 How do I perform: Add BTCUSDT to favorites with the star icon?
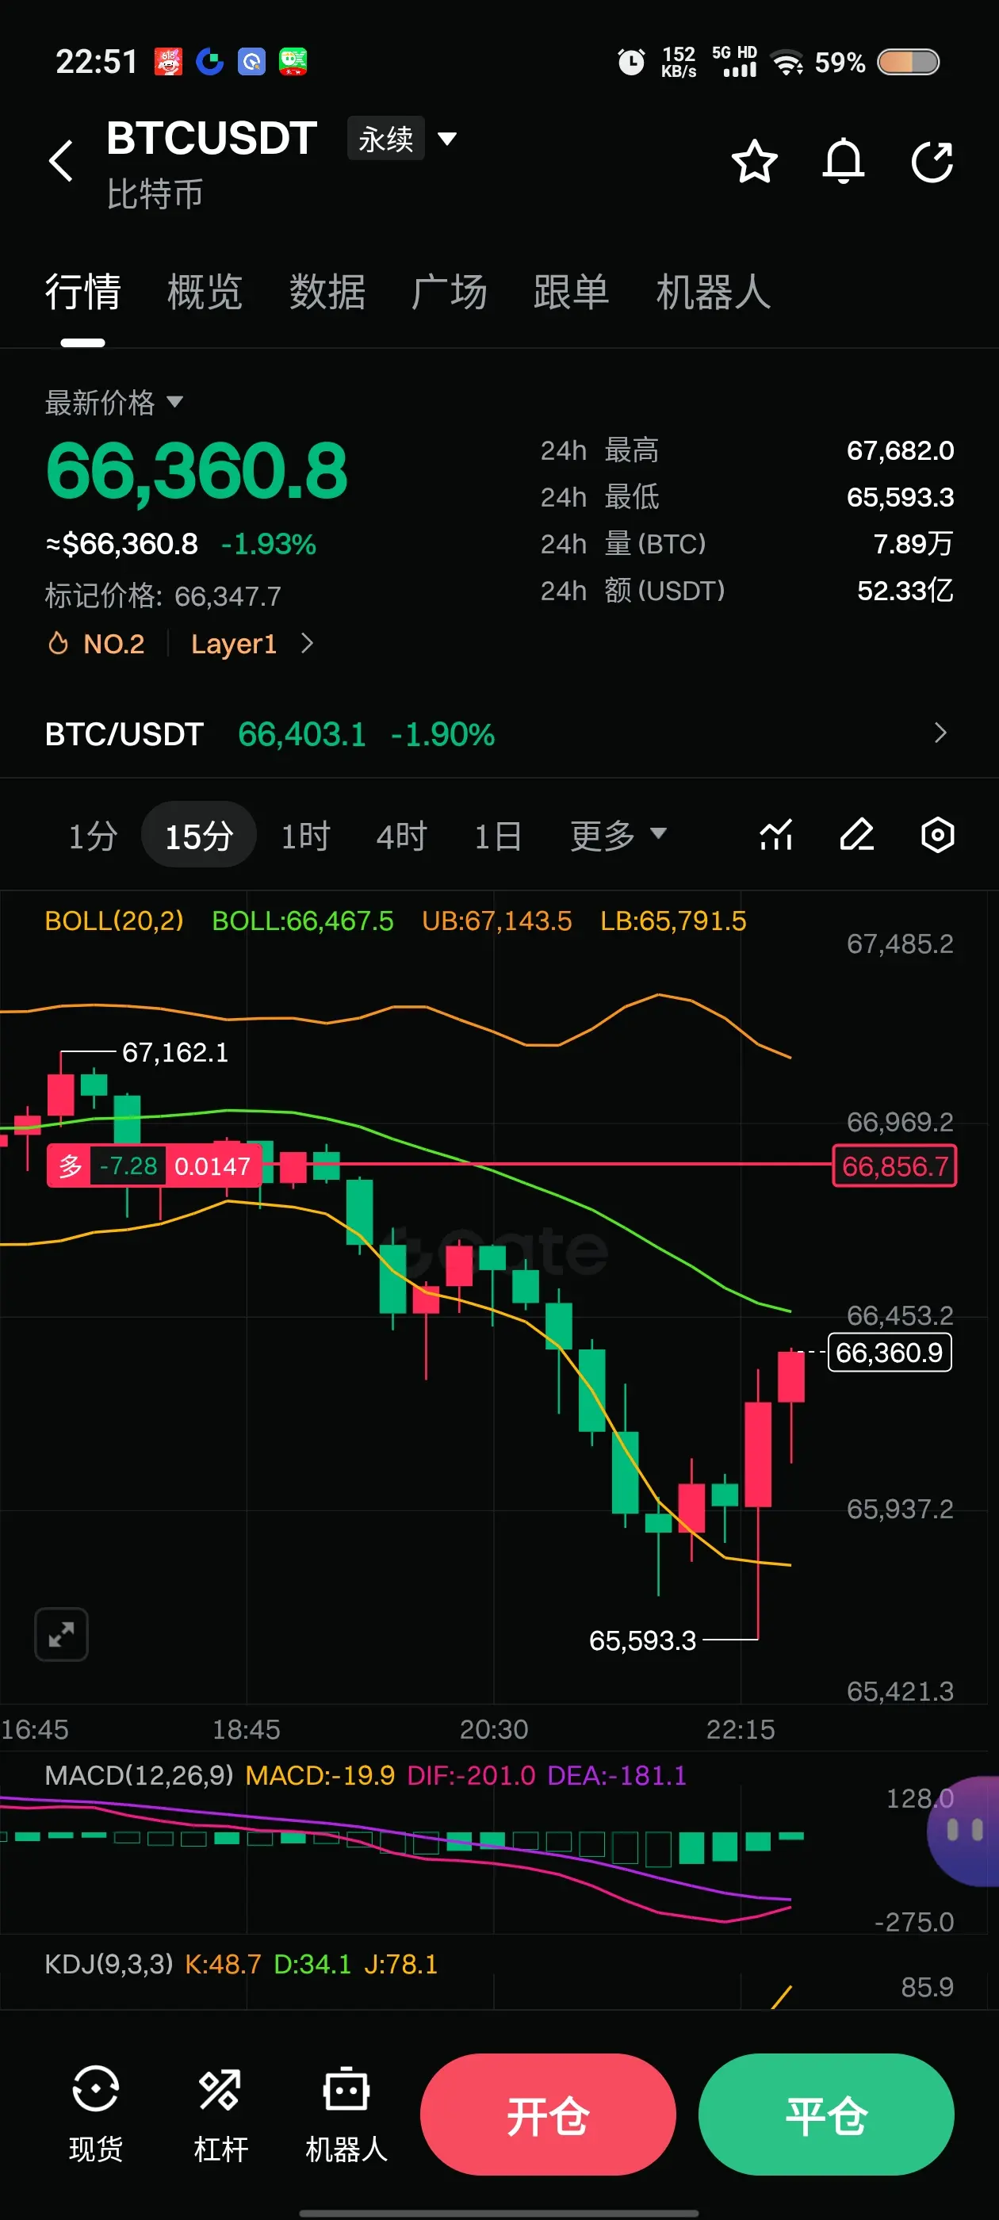[x=754, y=161]
